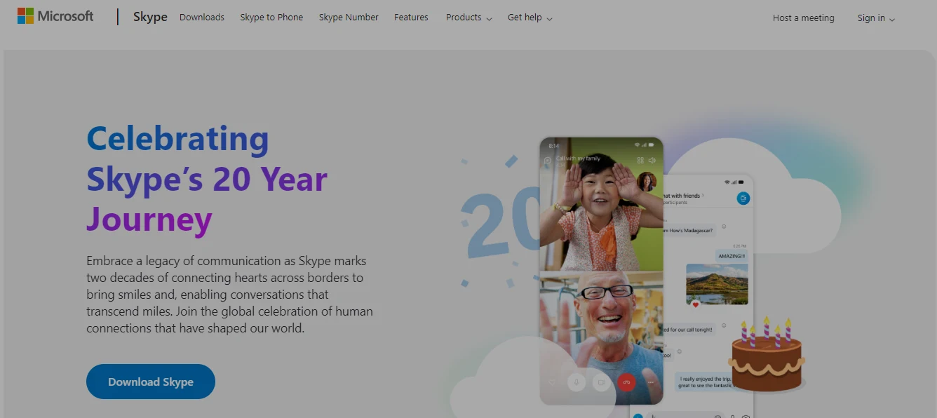Tap the blue video call icon in chat
Viewport: 937px width, 418px height.
743,198
